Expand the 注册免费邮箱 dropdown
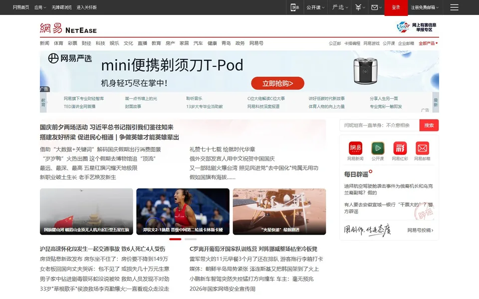This screenshot has height=299, width=479. [x=425, y=7]
